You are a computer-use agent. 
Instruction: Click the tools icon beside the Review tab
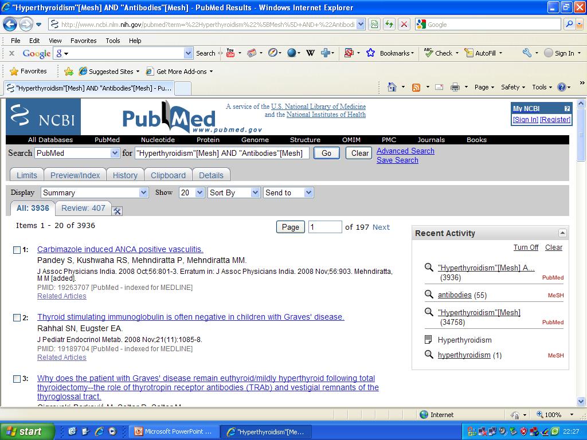117,211
